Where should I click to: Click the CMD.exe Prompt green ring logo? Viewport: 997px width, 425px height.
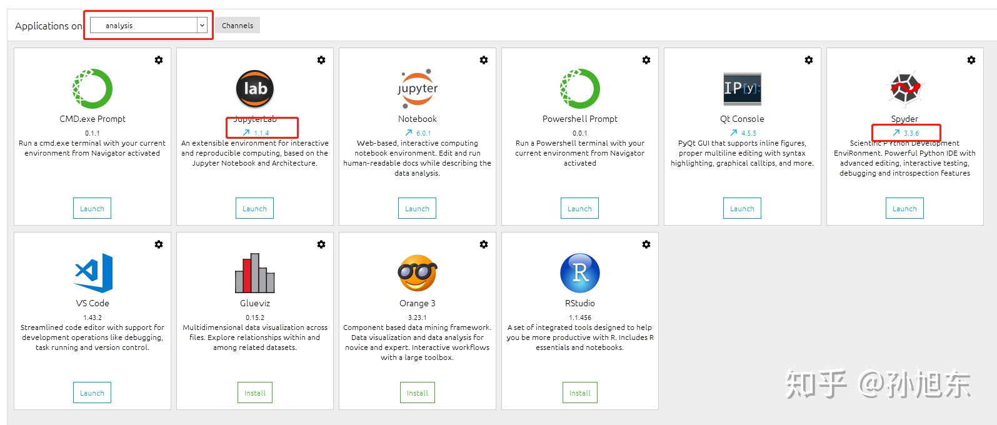(93, 89)
